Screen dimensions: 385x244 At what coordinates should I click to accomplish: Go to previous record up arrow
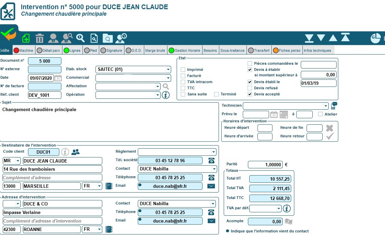click(333, 38)
